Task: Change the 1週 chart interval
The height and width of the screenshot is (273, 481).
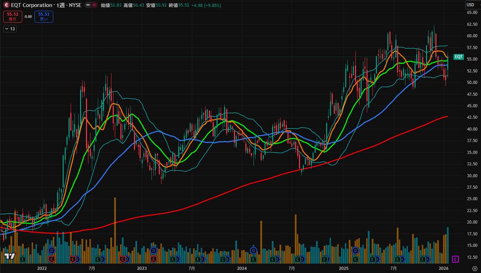Action: tap(61, 5)
